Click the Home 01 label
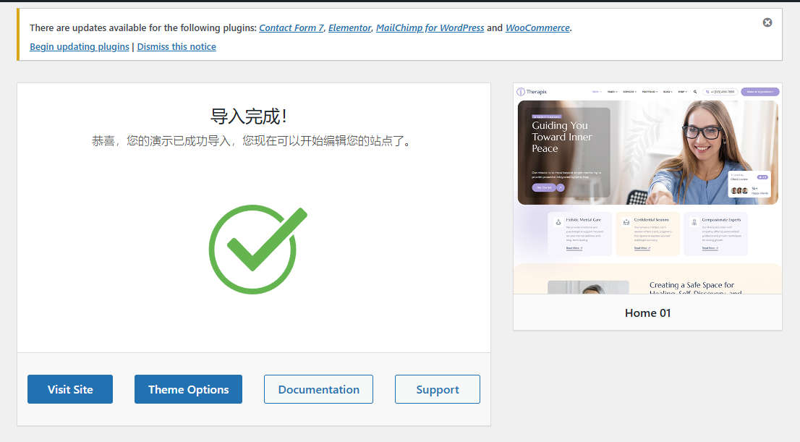This screenshot has height=442, width=800. click(647, 313)
